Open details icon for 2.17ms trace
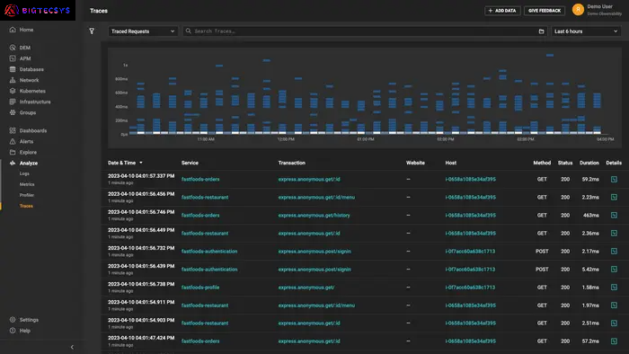Screen dimensions: 629x354 point(614,251)
